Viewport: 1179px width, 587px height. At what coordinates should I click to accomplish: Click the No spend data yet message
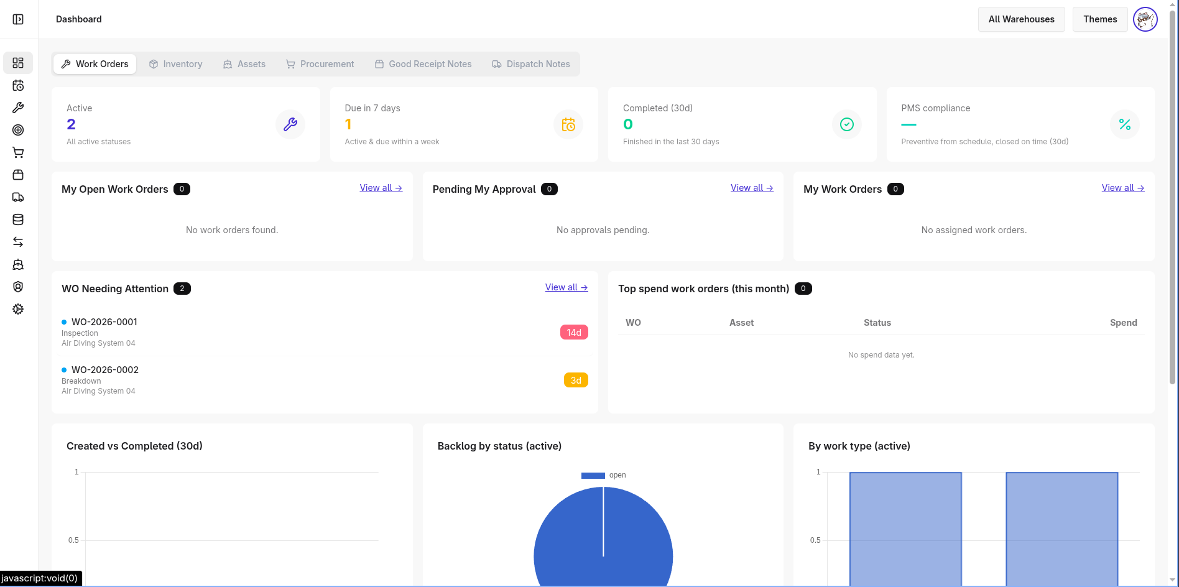pyautogui.click(x=881, y=355)
